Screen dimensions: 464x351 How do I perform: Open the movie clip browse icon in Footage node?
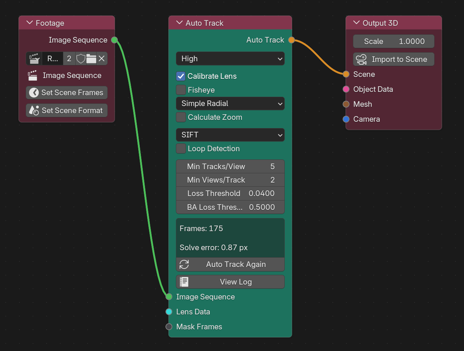[34, 59]
